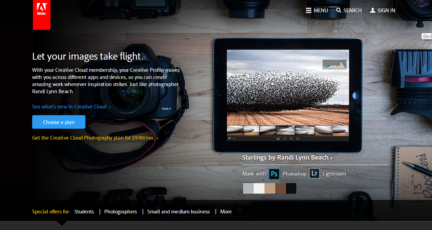Open See what's new in Creative Cloud link
432x230 pixels.
coord(71,107)
